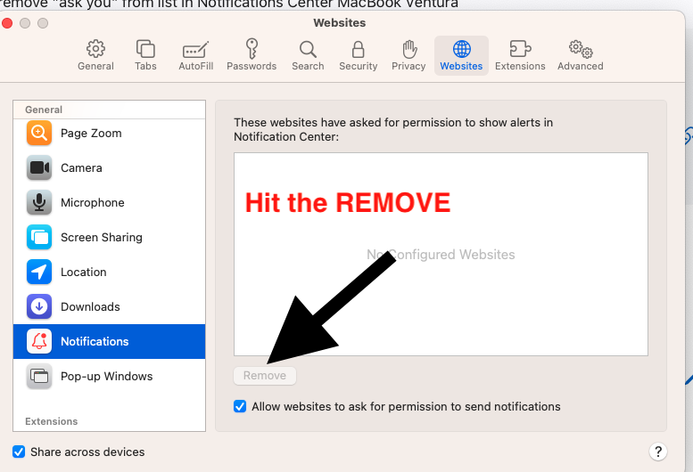Select Pop-up Windows label in the sidebar
The image size is (693, 472).
[x=106, y=377]
